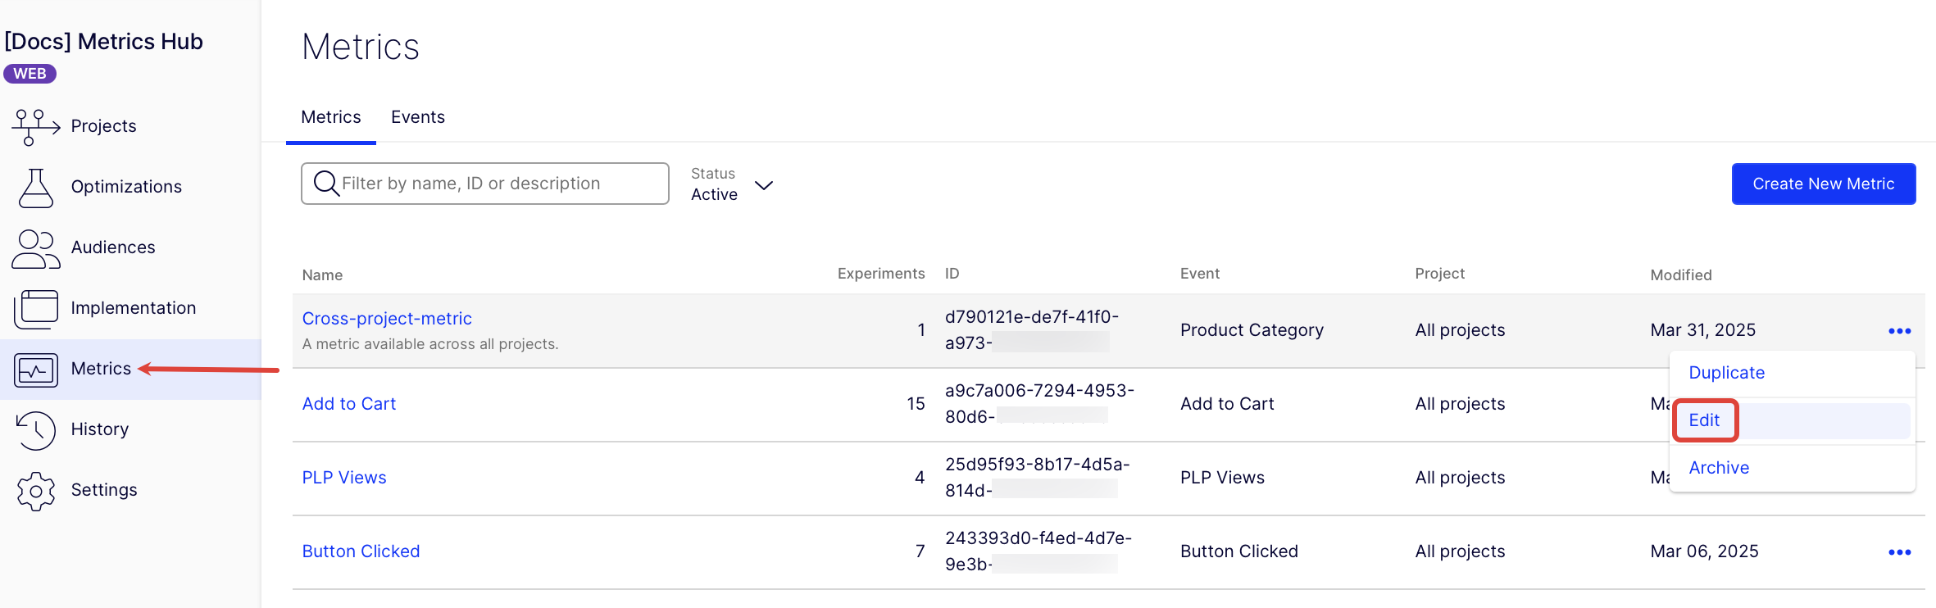Click the Name column header
The width and height of the screenshot is (1936, 608).
tap(322, 275)
